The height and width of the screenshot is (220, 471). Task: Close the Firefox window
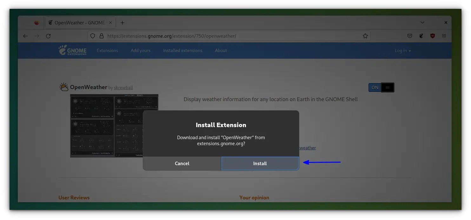tap(446, 23)
